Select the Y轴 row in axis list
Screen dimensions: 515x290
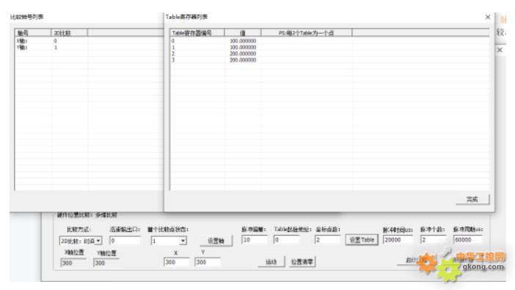coord(89,48)
